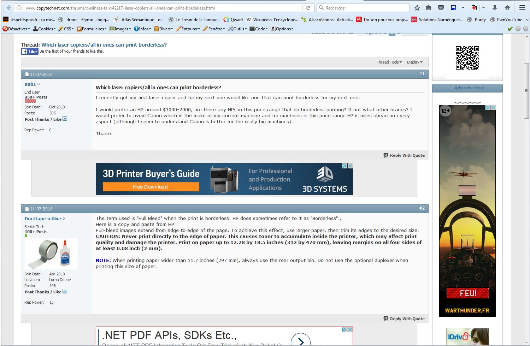Click the blue floppy disk save icon

454,8
